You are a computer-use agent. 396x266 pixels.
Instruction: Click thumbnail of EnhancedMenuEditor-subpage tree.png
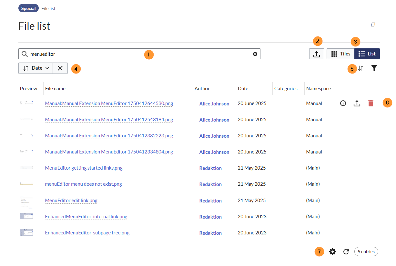point(26,232)
